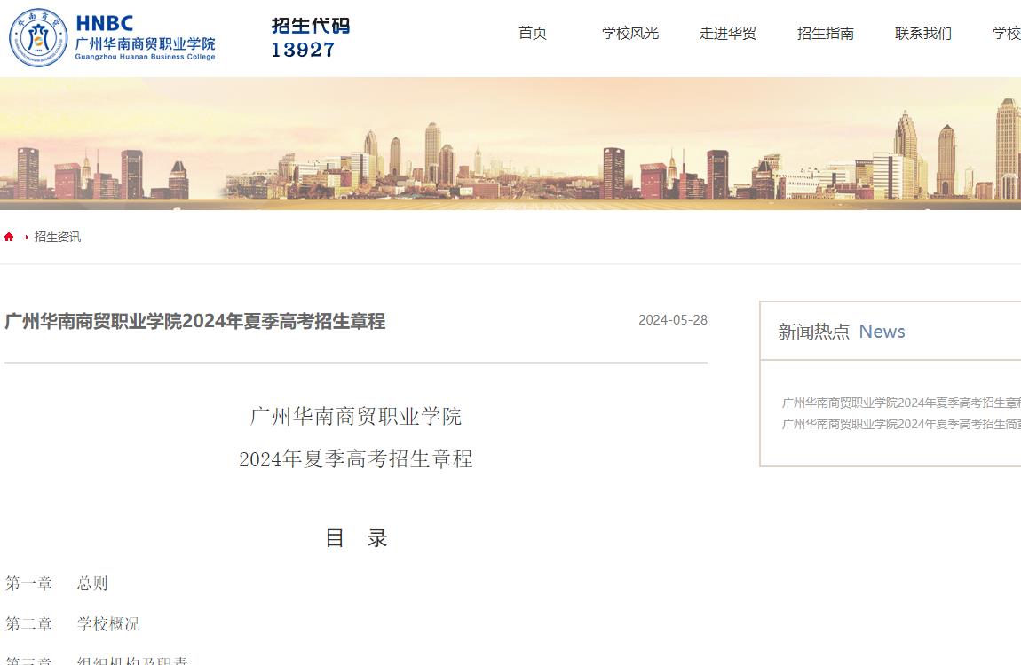Click the centered title 2024年夏季高考招生章程
Viewport: 1021px width, 665px height.
(355, 459)
